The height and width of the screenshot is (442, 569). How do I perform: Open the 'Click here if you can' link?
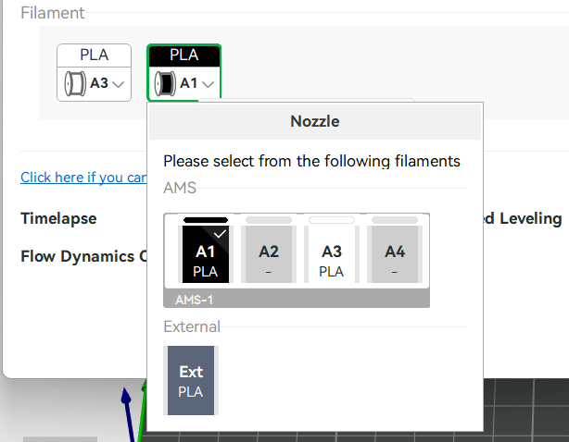[83, 178]
